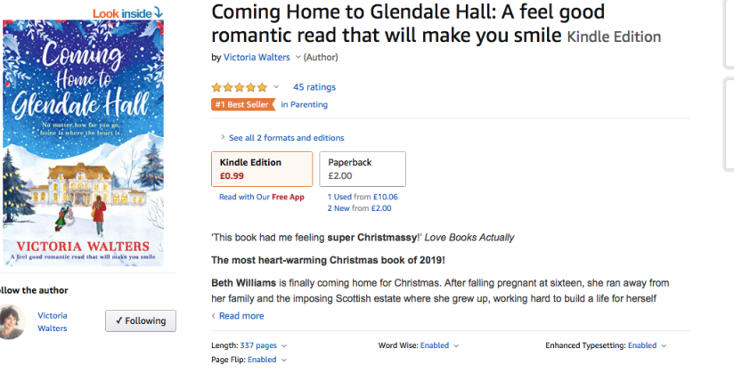Select the Kindle Edition format
734x373 pixels.
tap(262, 169)
